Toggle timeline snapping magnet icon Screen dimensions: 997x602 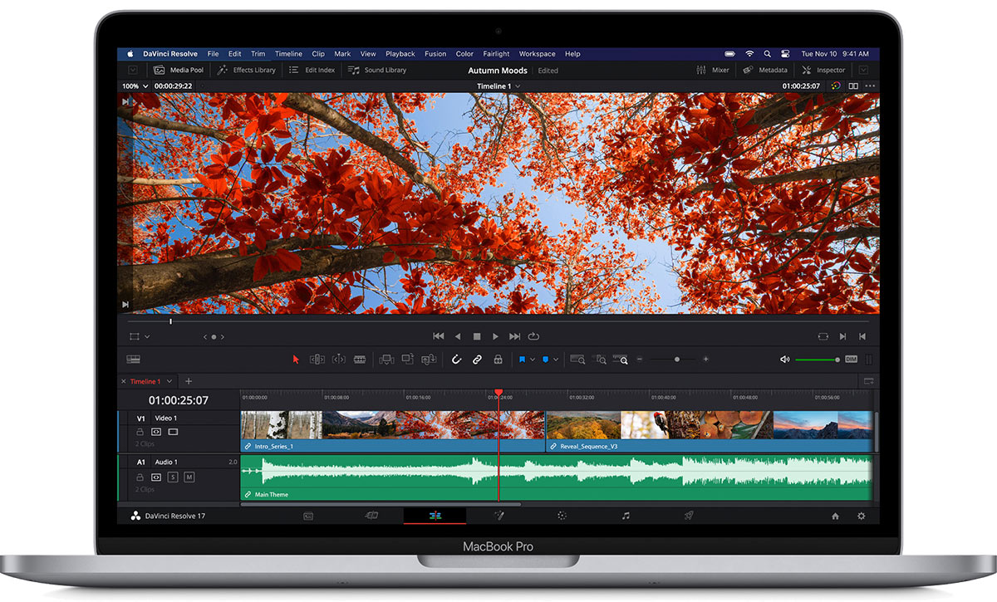click(456, 360)
